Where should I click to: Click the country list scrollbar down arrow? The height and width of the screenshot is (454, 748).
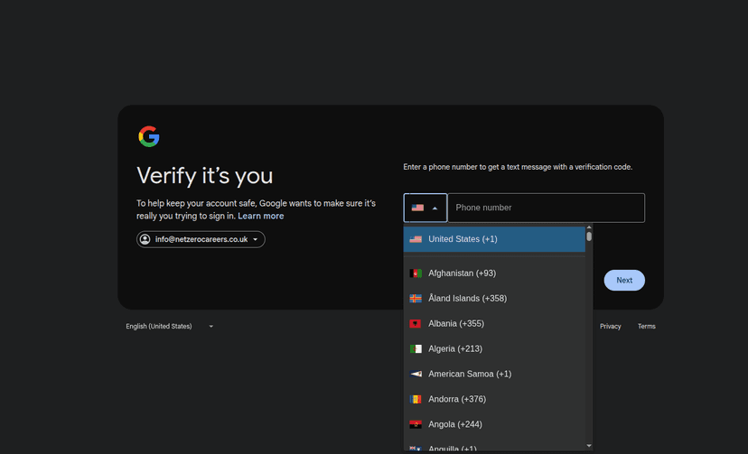[x=589, y=445]
